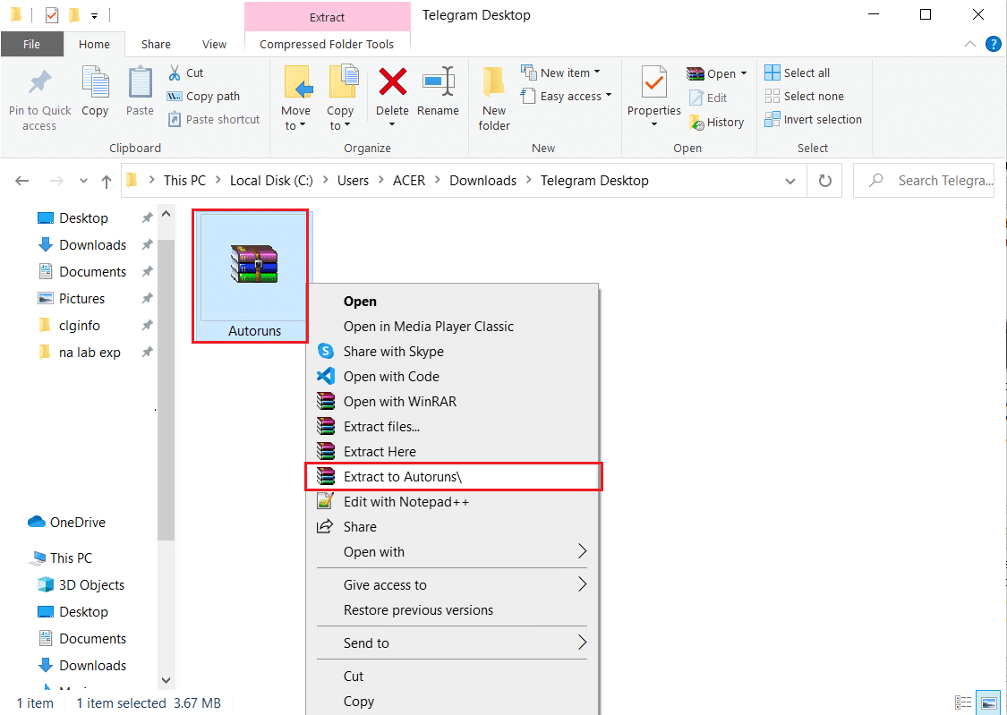Switch to the View tab
Screen dimensions: 1007x715
pyautogui.click(x=214, y=43)
